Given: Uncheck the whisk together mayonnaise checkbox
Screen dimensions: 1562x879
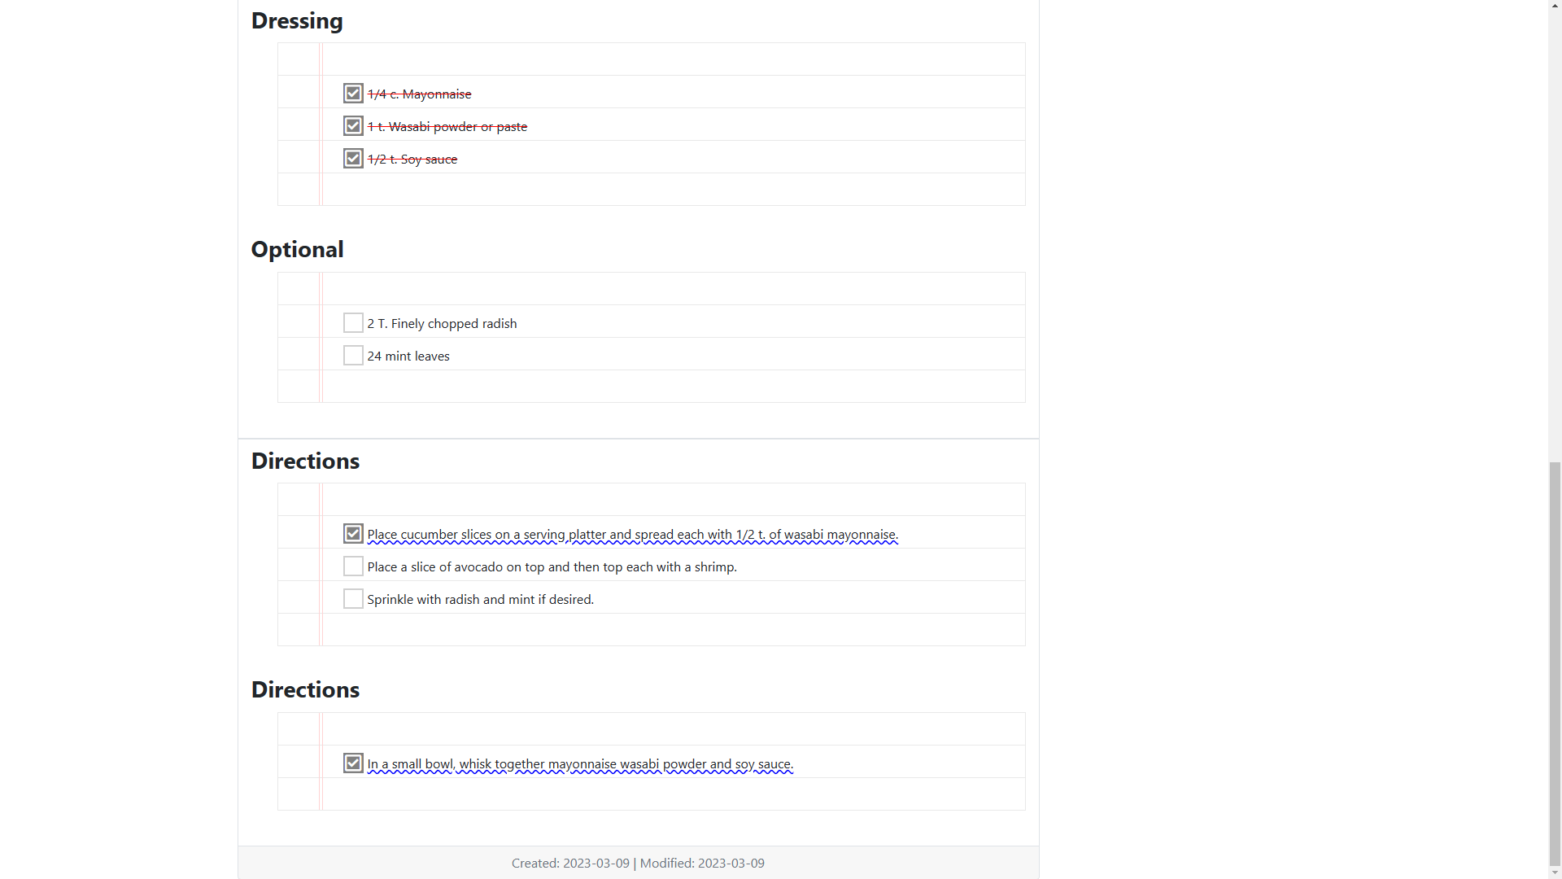Looking at the screenshot, I should coord(353,763).
